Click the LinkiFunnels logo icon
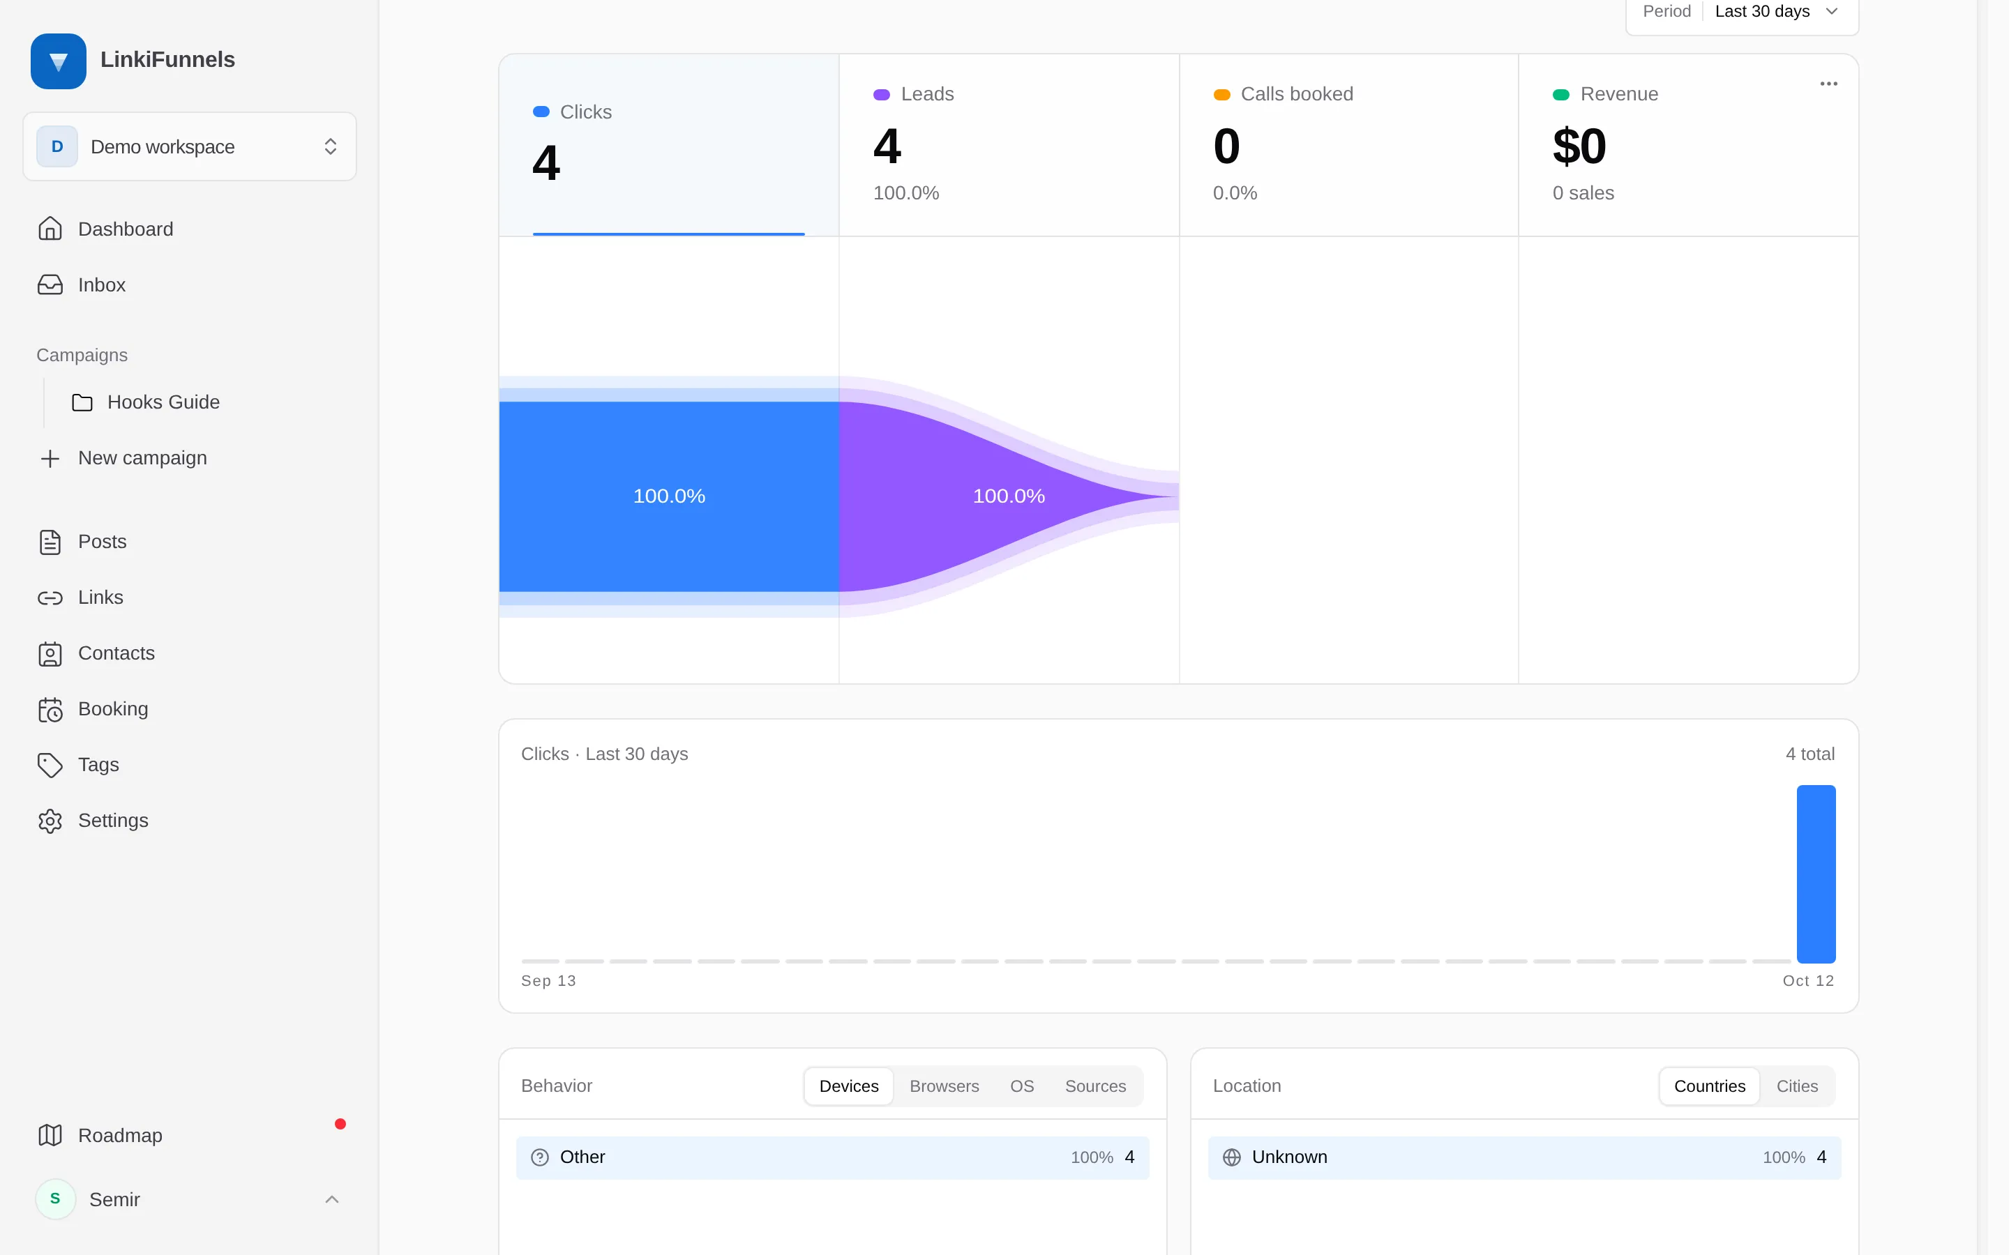 [x=58, y=61]
